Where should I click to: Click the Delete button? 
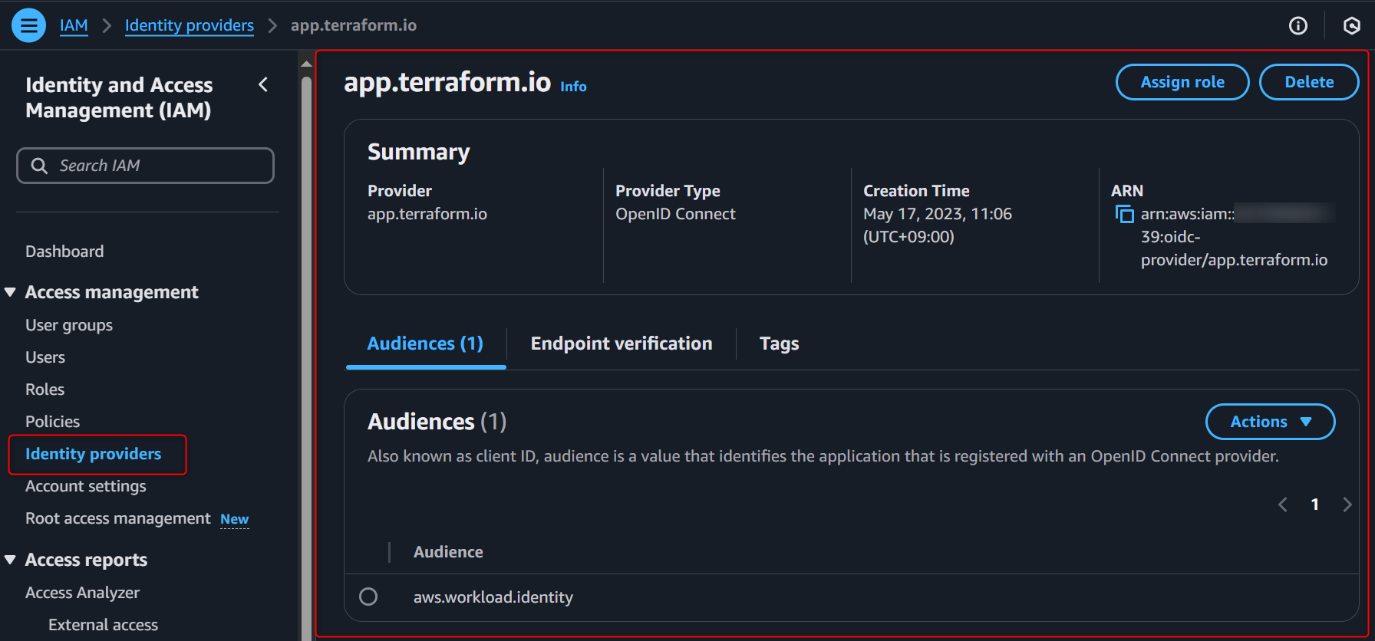[x=1309, y=82]
